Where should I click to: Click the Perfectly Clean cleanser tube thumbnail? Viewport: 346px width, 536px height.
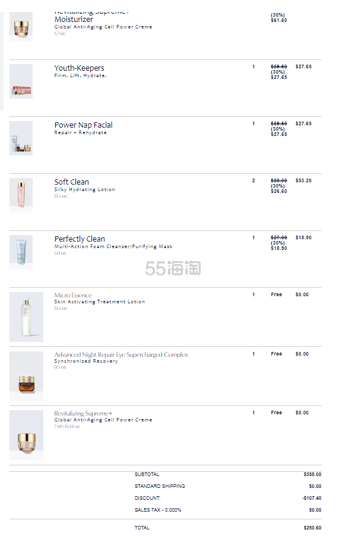click(x=21, y=252)
